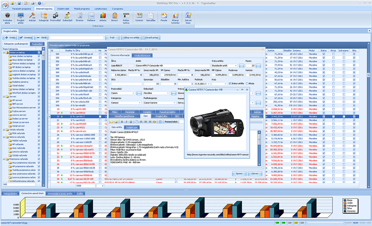Click the category tree vertical scrollbar

click(x=43, y=116)
